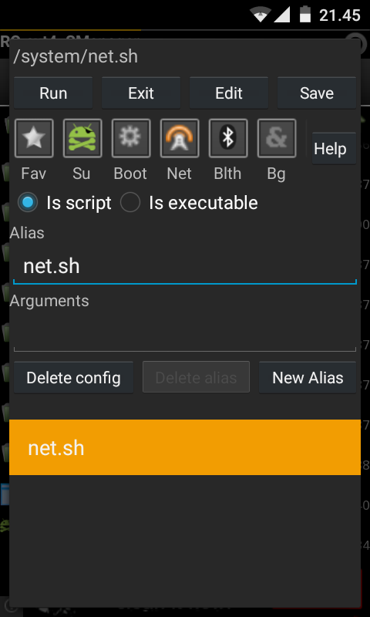Image resolution: width=370 pixels, height=617 pixels.
Task: Enable Su root android icon
Action: (x=82, y=138)
